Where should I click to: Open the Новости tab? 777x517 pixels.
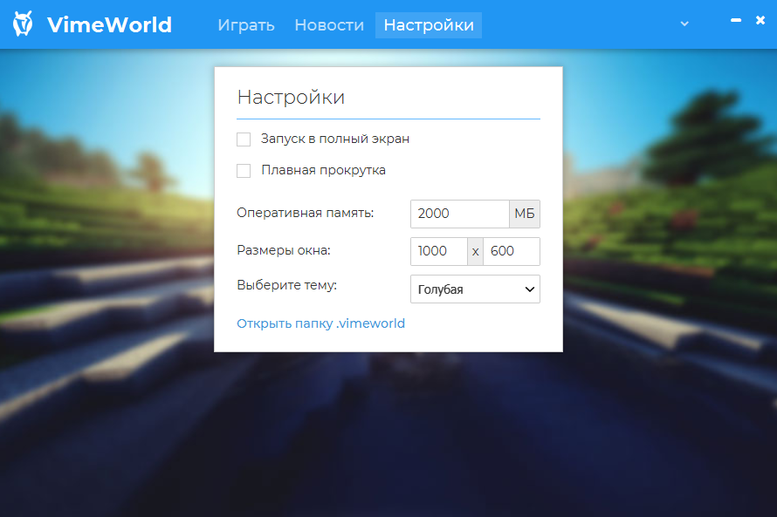(x=329, y=25)
